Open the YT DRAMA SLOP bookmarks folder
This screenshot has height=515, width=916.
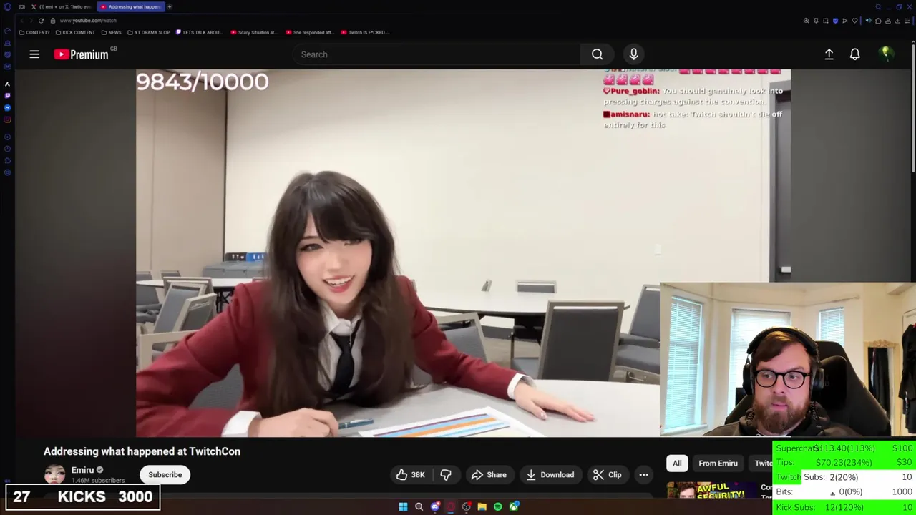click(149, 32)
